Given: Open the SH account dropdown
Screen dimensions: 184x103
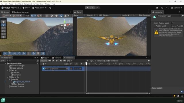Looking at the screenshot, I should click(26, 8).
